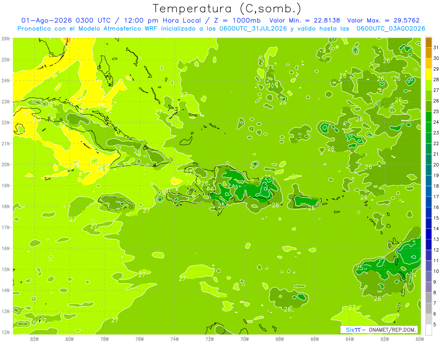Click the "Valor Max. = 29.5762" value
Screen dimensions: 446x344
click(x=383, y=20)
